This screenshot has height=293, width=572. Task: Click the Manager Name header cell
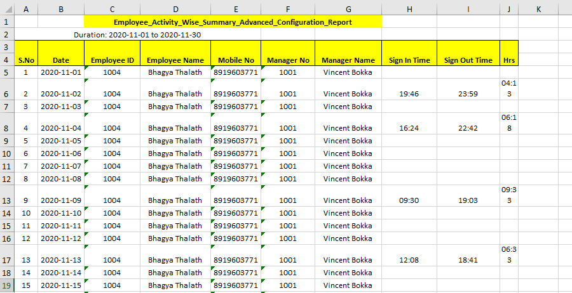click(x=348, y=60)
